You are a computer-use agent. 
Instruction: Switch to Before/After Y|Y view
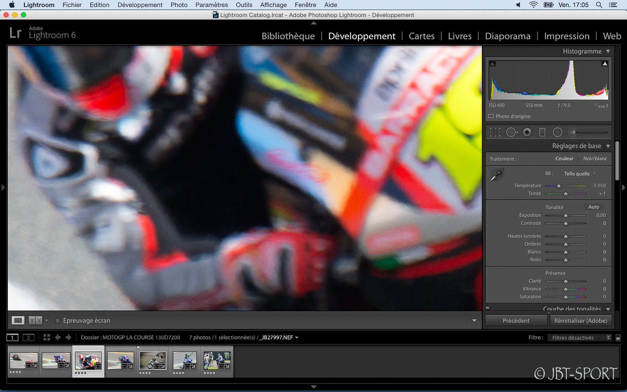click(x=35, y=320)
